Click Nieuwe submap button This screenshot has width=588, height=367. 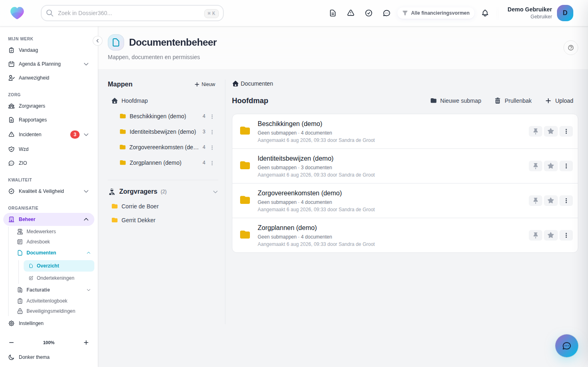[456, 101]
